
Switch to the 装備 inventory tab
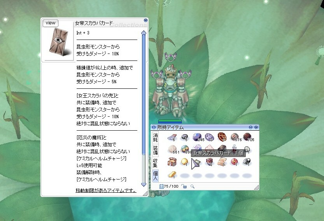155,150
